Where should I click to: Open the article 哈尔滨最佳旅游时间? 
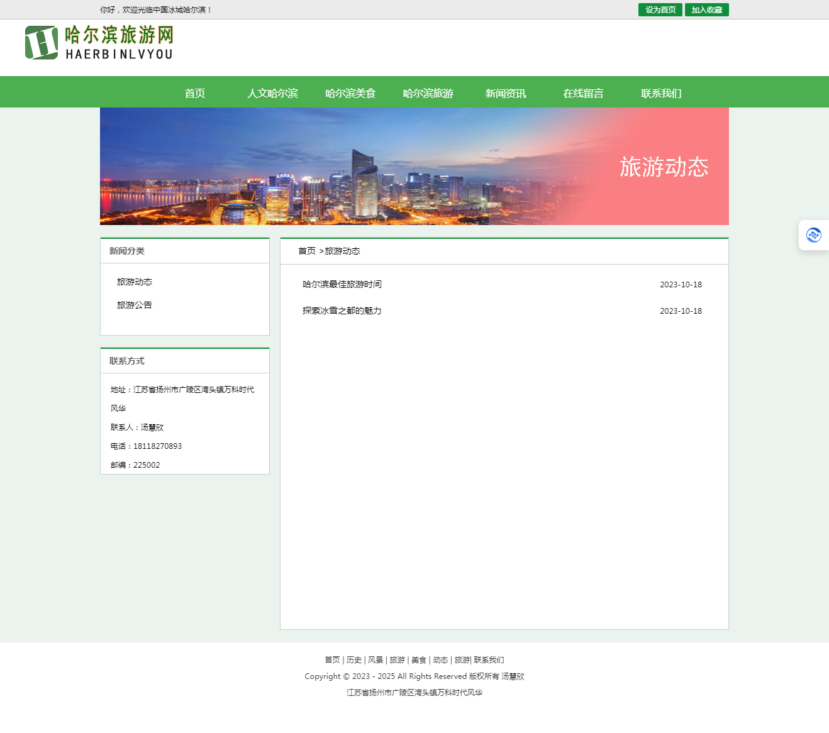[342, 284]
